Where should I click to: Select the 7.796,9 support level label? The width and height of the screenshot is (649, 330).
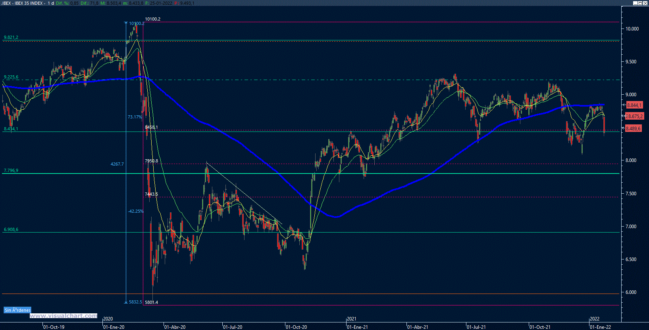(11, 171)
